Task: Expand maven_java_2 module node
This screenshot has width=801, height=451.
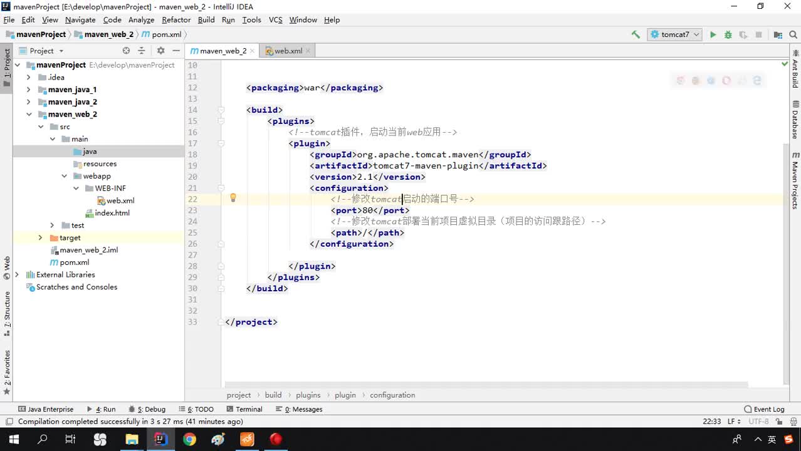Action: click(28, 101)
